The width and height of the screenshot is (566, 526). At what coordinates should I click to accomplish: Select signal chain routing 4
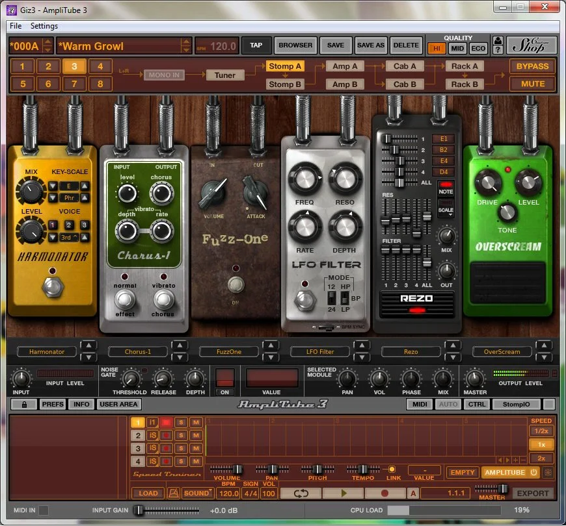coord(100,66)
